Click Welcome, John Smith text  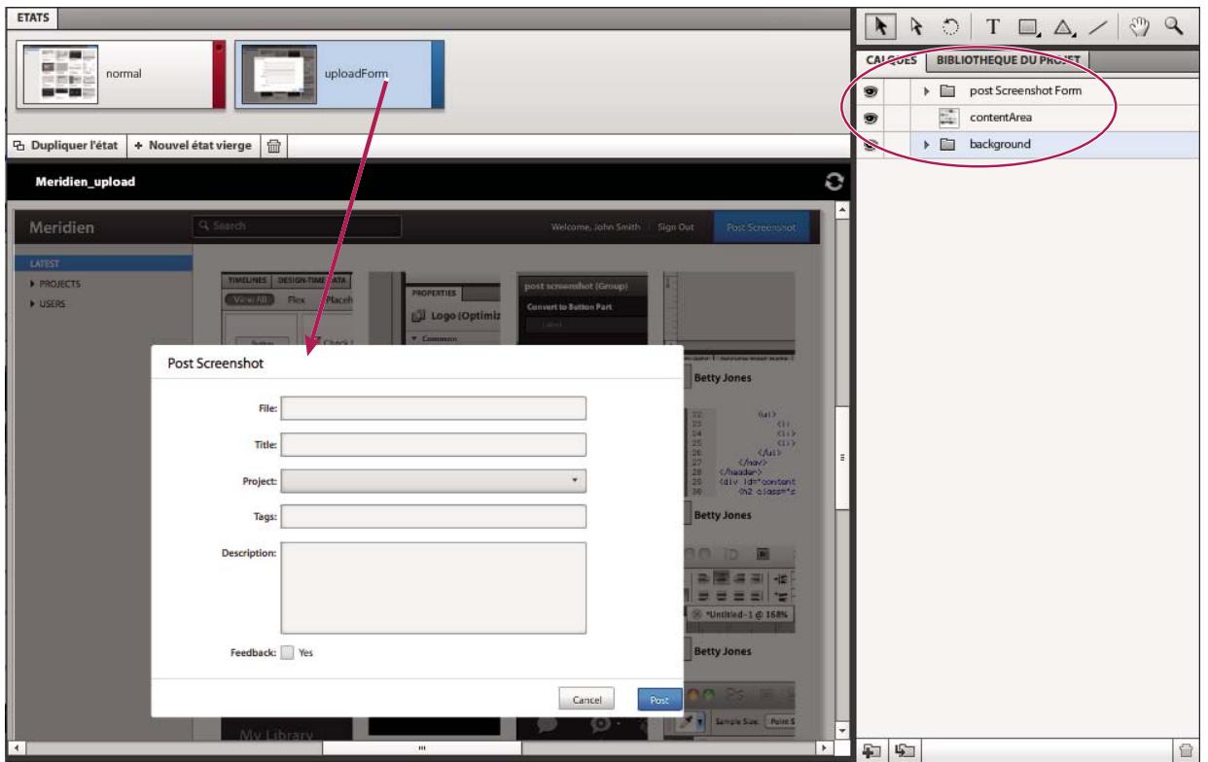click(597, 226)
